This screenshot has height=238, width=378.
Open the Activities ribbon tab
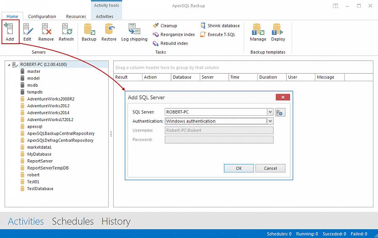point(105,16)
